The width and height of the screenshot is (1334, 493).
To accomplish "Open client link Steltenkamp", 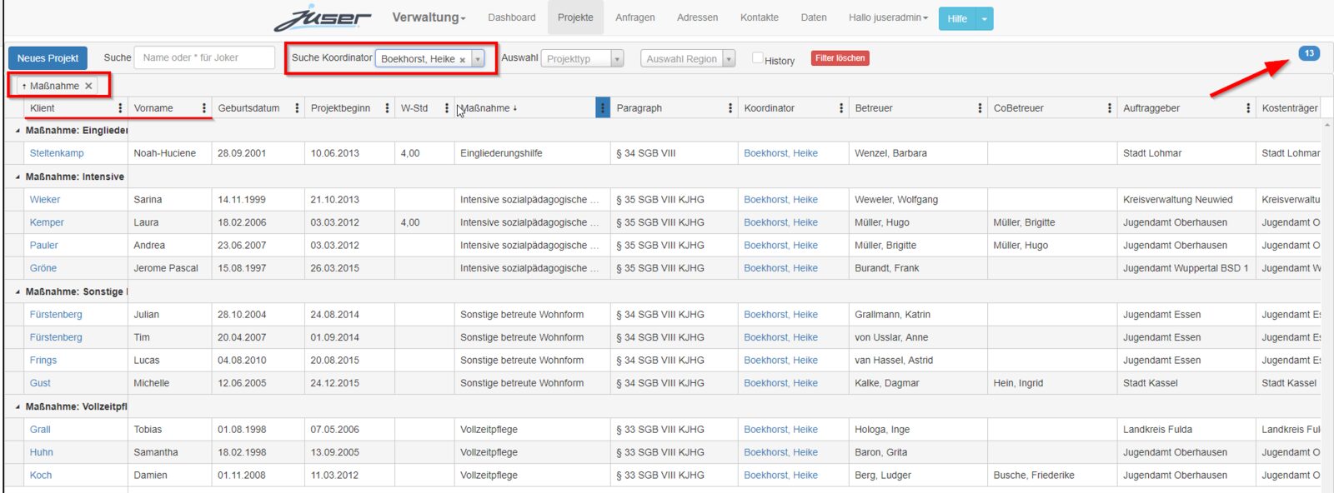I will 57,153.
